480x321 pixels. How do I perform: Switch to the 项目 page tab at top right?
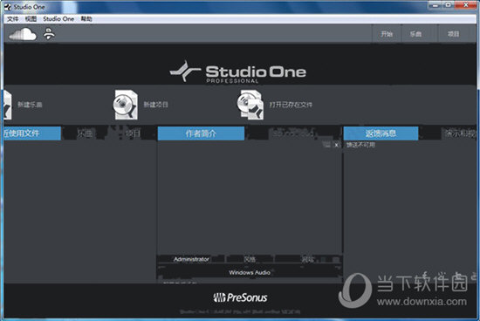[453, 34]
